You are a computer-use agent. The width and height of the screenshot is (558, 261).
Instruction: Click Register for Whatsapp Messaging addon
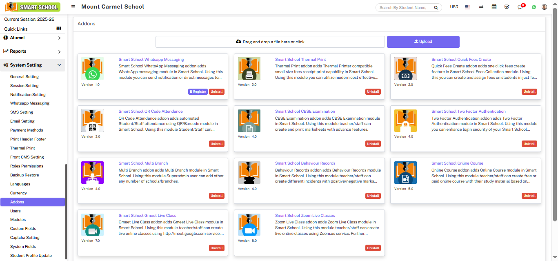[x=198, y=92]
